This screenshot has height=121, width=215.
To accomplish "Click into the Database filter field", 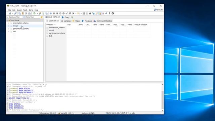I will pos(14,17).
